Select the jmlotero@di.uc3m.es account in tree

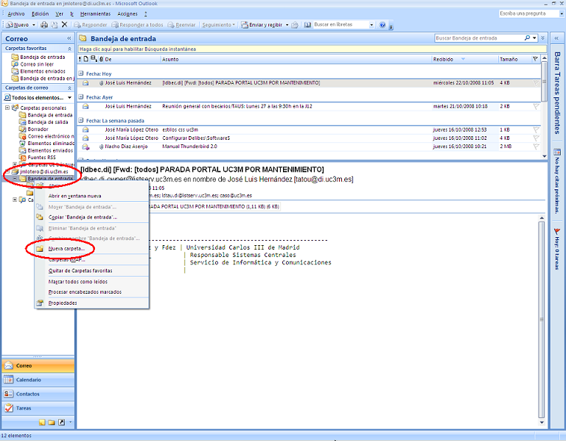(43, 172)
